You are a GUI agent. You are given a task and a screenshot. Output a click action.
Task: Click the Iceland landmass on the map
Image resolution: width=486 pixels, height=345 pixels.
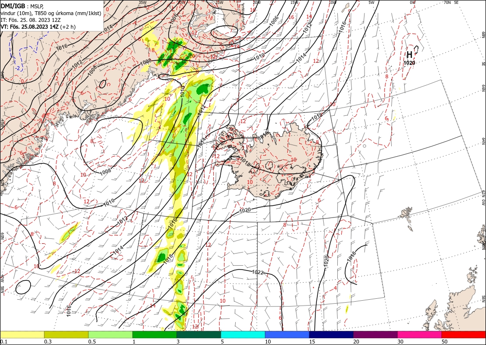273,162
